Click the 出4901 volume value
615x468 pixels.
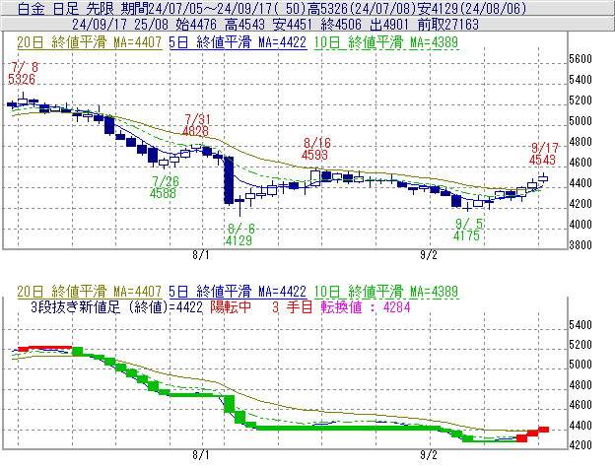pyautogui.click(x=389, y=25)
